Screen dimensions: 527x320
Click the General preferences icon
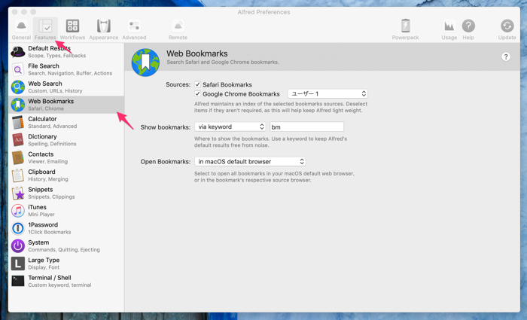(21, 29)
